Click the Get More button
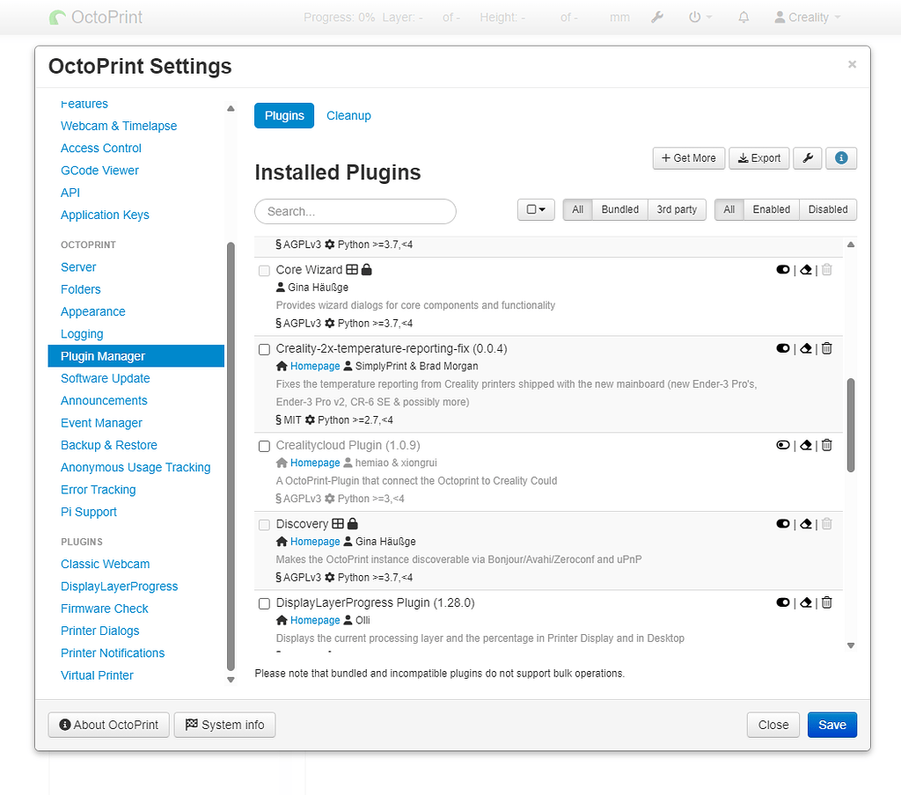The height and width of the screenshot is (795, 901). coord(688,158)
